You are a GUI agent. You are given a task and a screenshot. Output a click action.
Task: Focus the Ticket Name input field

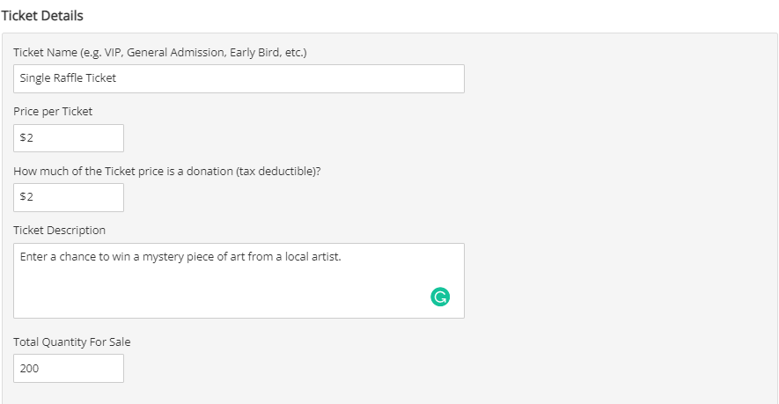[239, 78]
